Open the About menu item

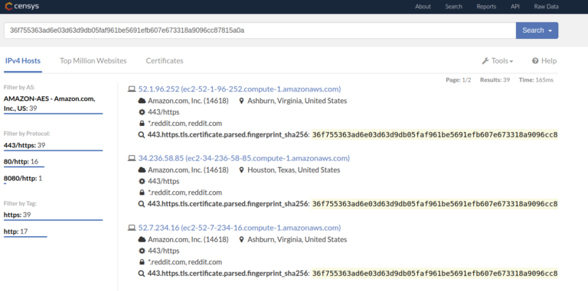(x=423, y=6)
